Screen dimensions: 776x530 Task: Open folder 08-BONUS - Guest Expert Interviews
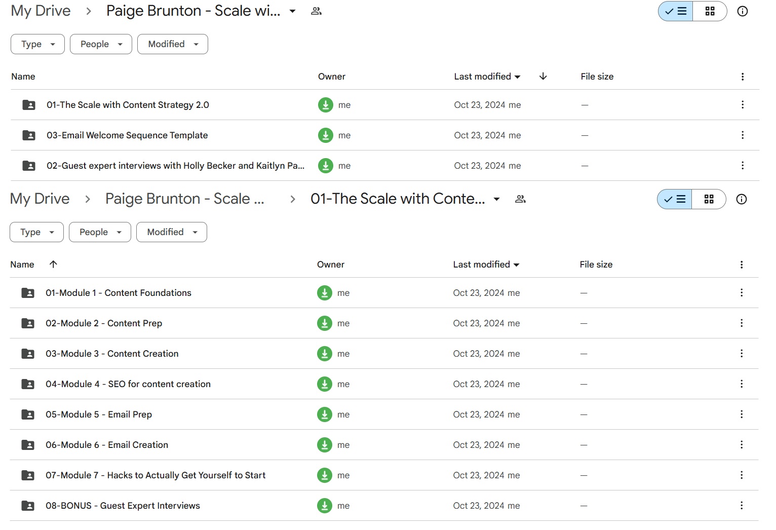(x=123, y=506)
